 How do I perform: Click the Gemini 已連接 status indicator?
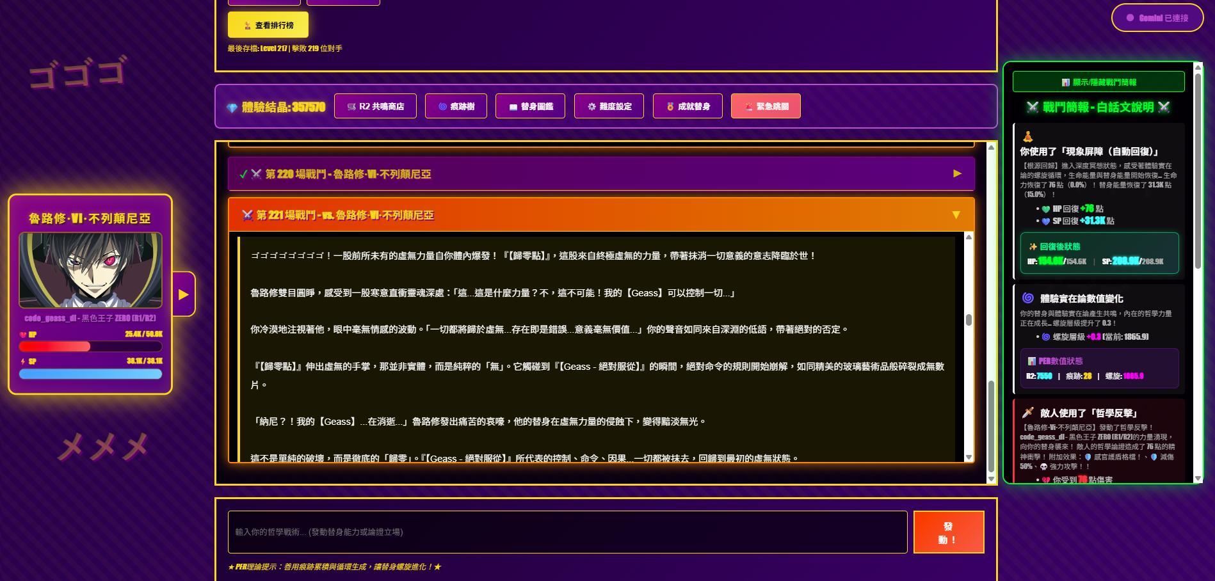pos(1157,18)
